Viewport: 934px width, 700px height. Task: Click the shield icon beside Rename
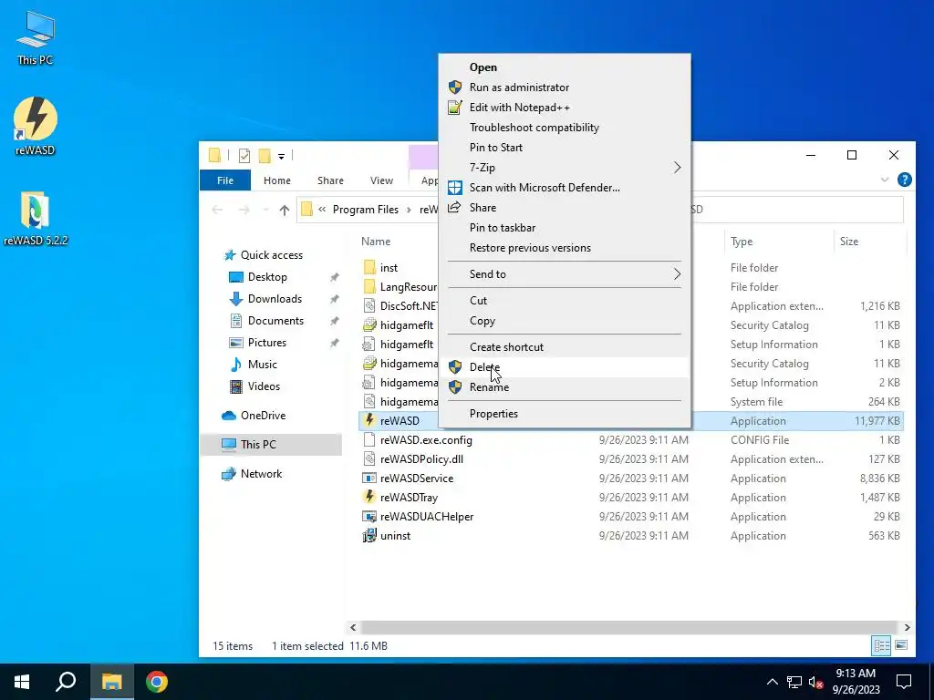pyautogui.click(x=455, y=386)
